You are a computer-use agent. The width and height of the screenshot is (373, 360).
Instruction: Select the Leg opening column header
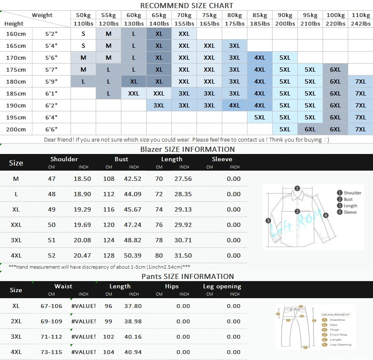point(222,286)
